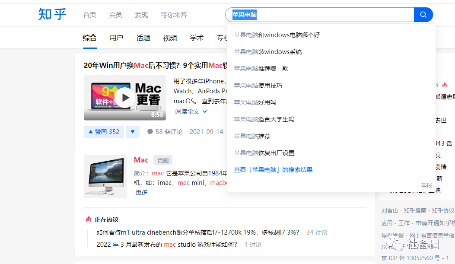Click the red hot flame icon in sidebar
Image resolution: width=455 pixels, height=264 pixels.
[x=445, y=85]
